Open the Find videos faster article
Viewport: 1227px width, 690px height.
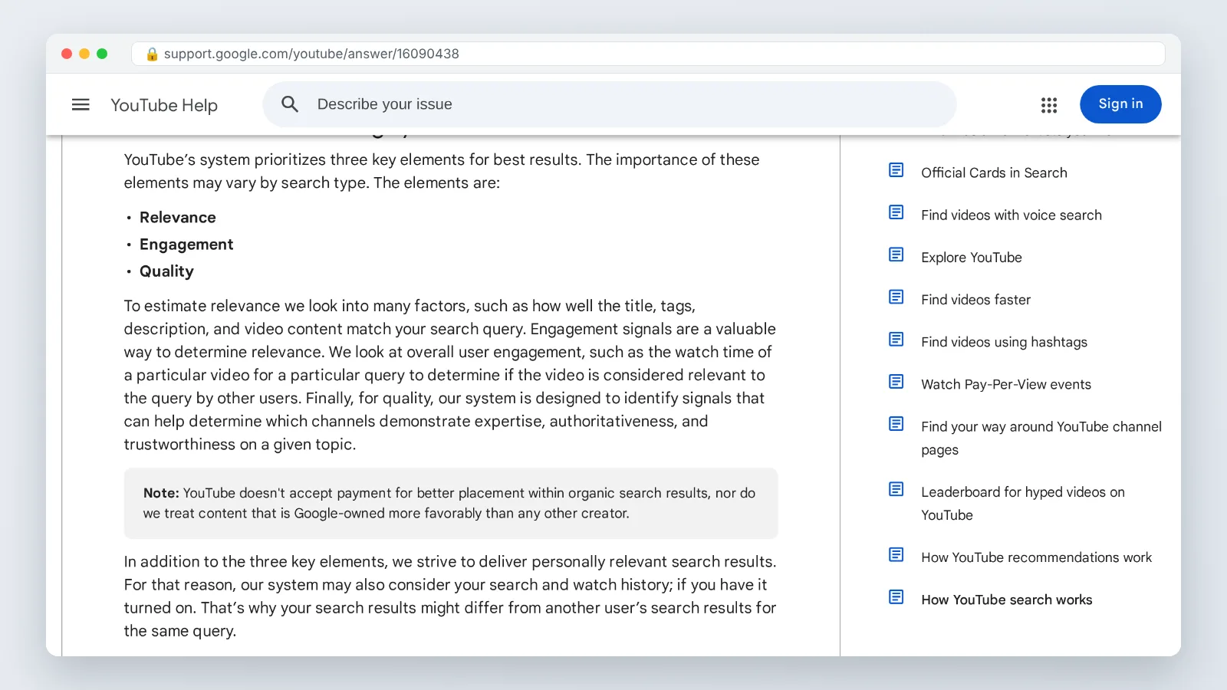975,300
